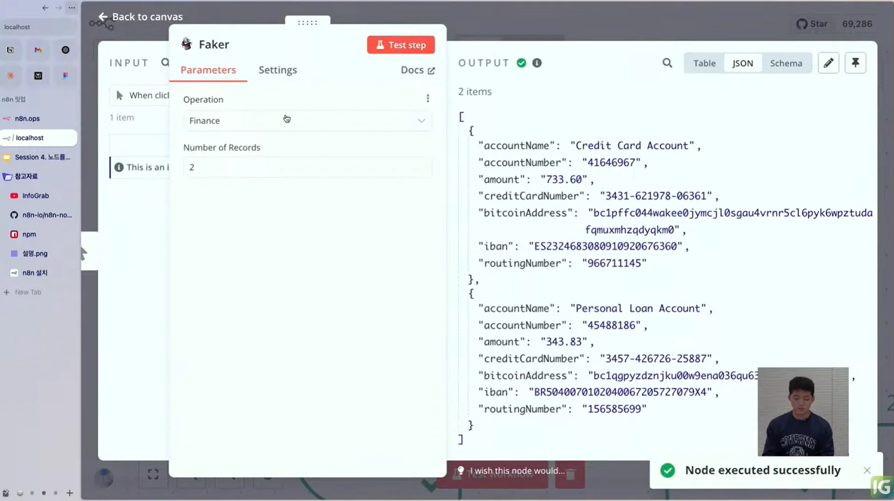Image resolution: width=894 pixels, height=501 pixels.
Task: Switch output view to Schema
Action: coord(786,63)
